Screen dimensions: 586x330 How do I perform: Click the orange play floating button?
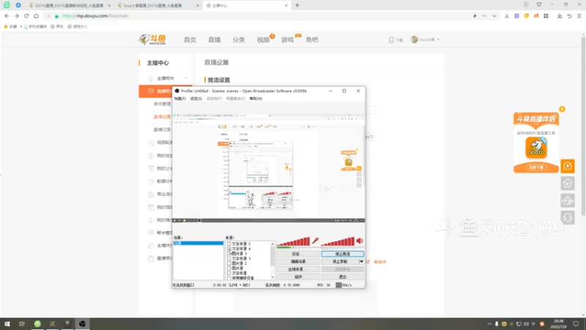567,166
